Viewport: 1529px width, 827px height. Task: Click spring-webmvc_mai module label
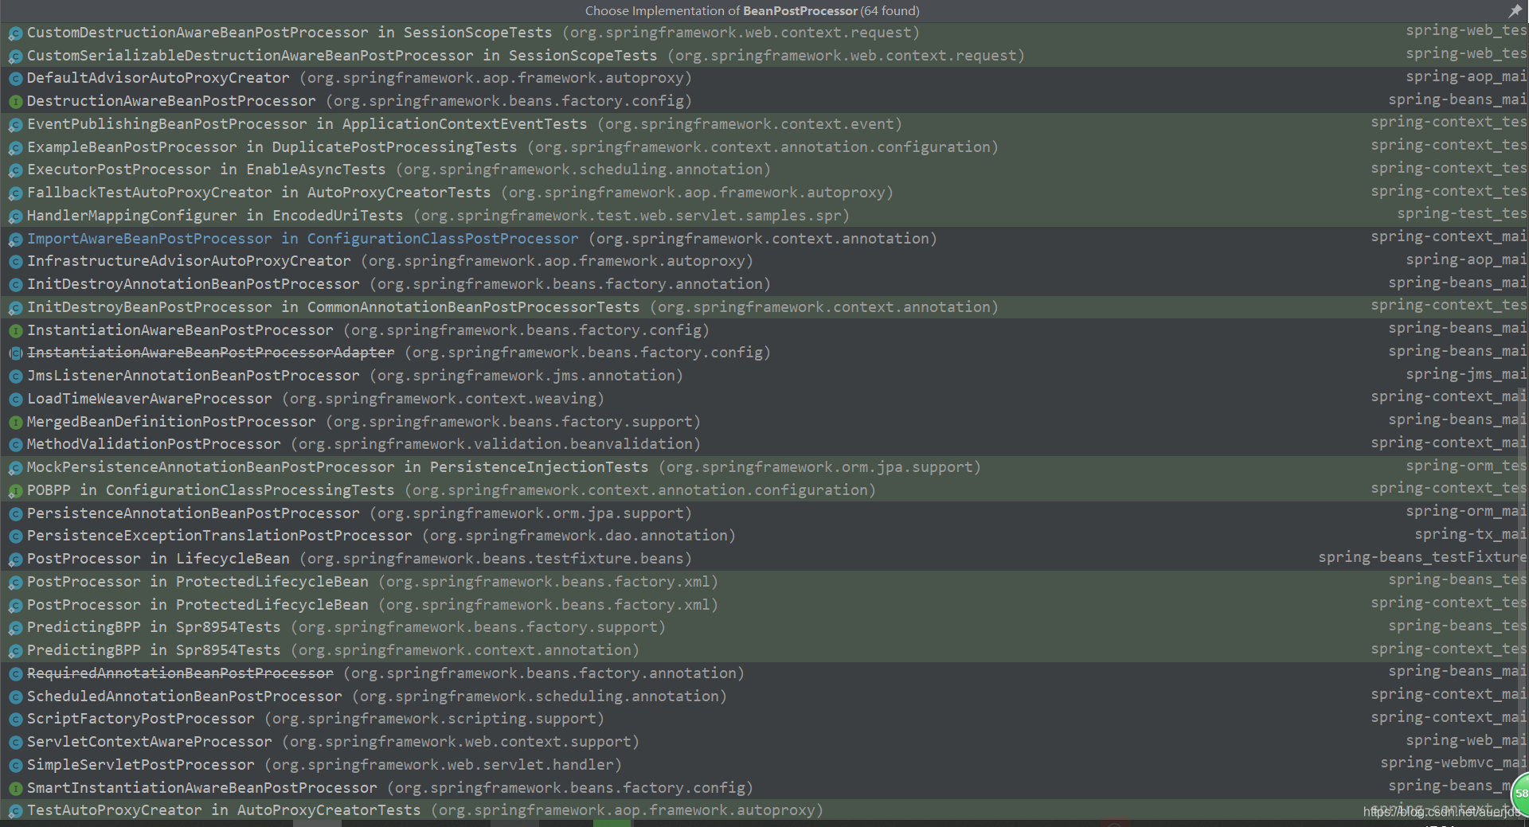[1453, 763]
